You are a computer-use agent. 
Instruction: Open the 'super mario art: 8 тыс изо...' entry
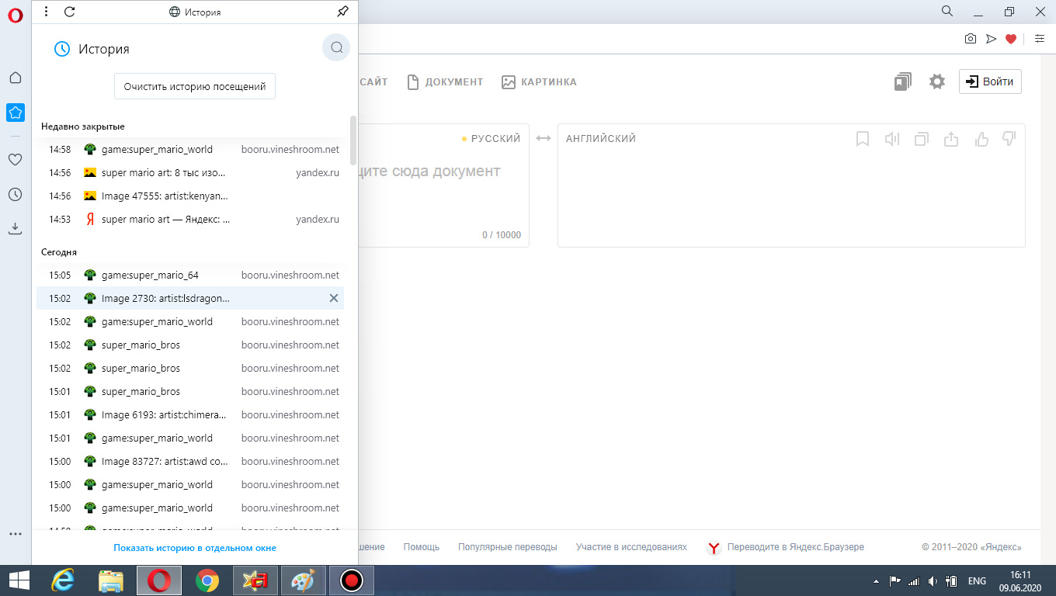click(190, 172)
